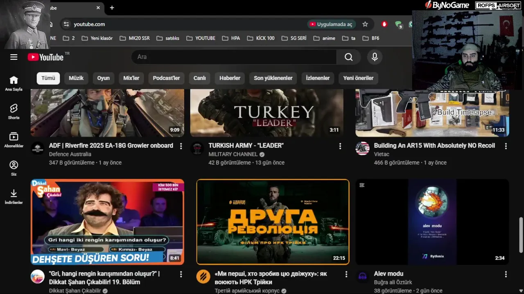Open Третій армійський корпус channel avatar
Screen dimensions: 524x294
pyautogui.click(x=203, y=277)
